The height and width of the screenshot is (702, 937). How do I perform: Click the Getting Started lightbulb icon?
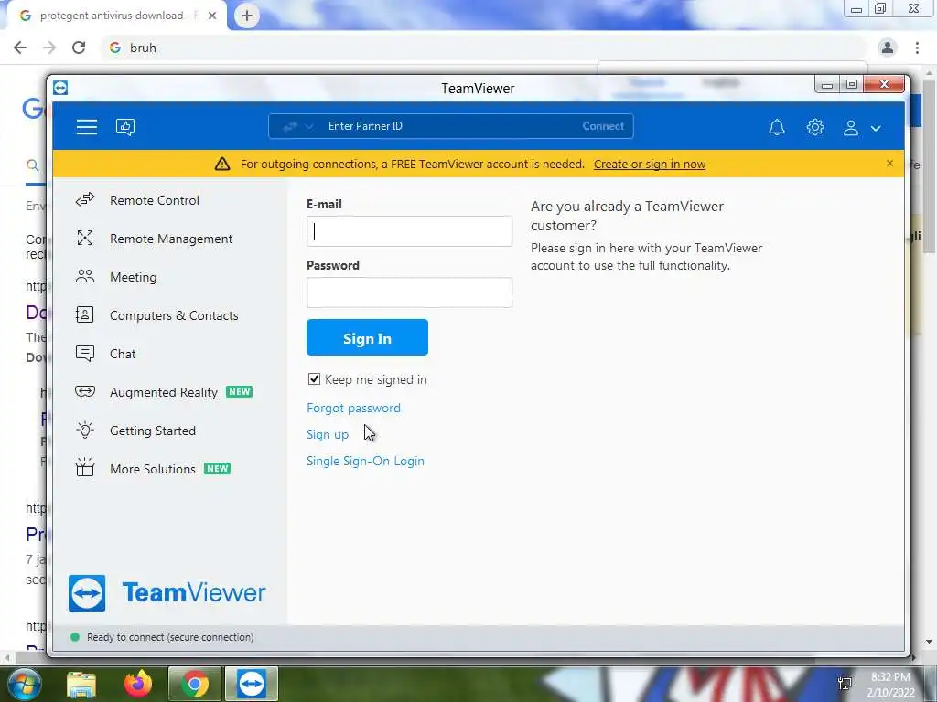[x=85, y=430]
